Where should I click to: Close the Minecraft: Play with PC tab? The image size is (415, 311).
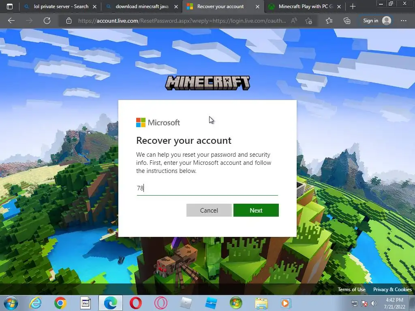[339, 6]
